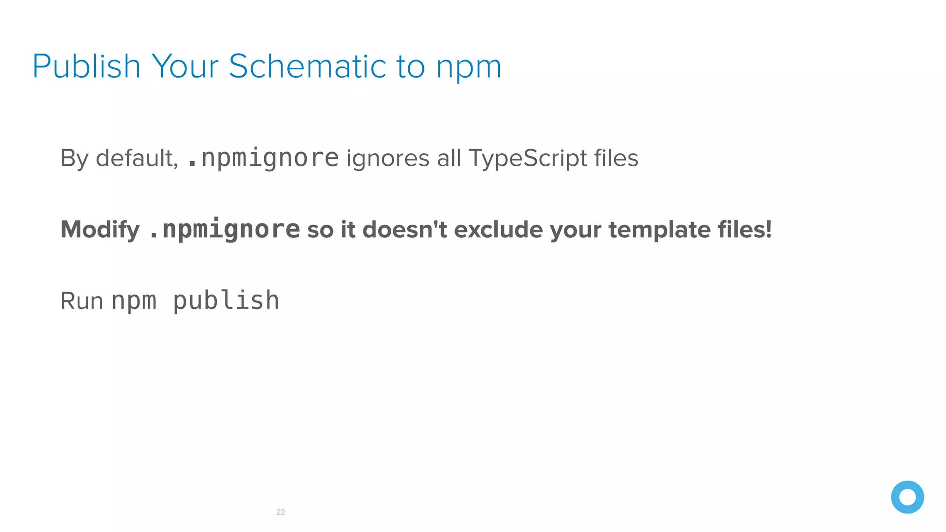
Task: Select the slide number 22
Action: click(280, 512)
